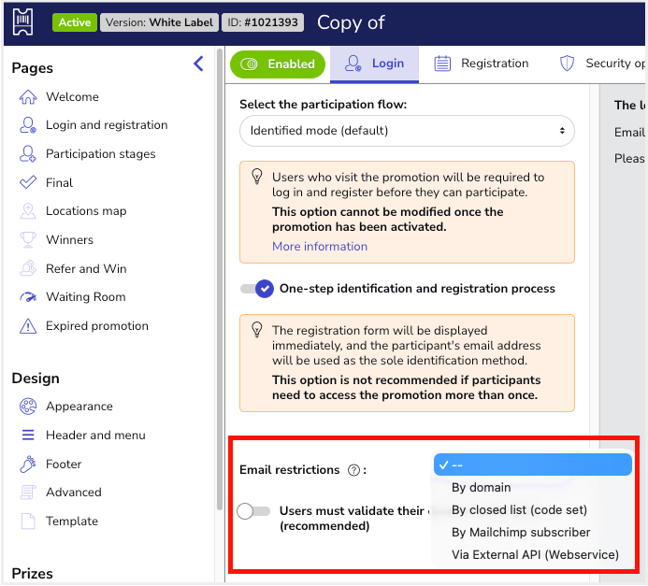The width and height of the screenshot is (648, 586).
Task: Click the Welcome house icon
Action: [28, 97]
